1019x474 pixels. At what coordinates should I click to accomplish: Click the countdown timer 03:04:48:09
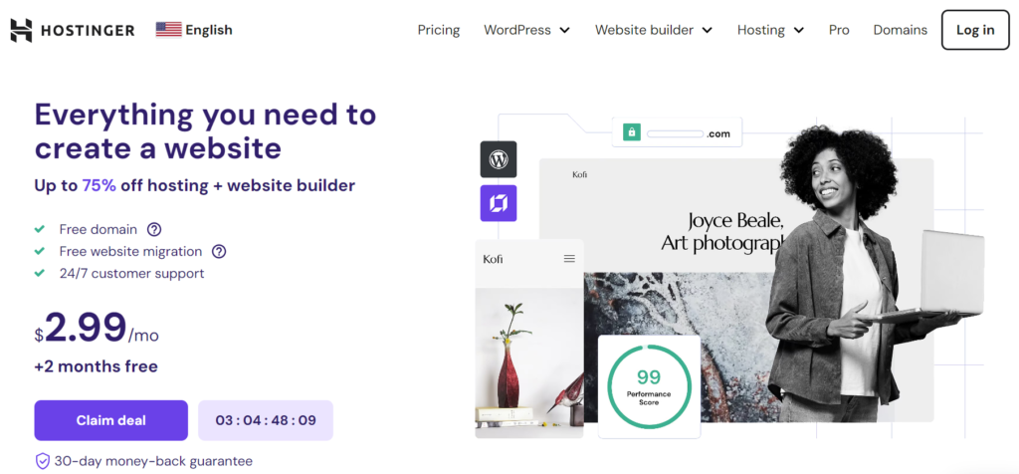click(x=266, y=420)
